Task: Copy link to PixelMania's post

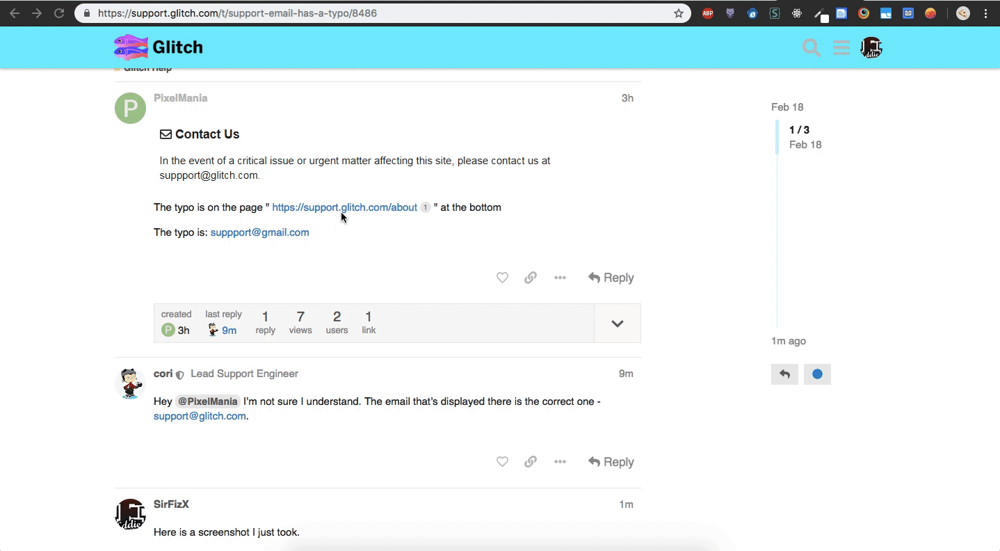Action: coord(531,278)
